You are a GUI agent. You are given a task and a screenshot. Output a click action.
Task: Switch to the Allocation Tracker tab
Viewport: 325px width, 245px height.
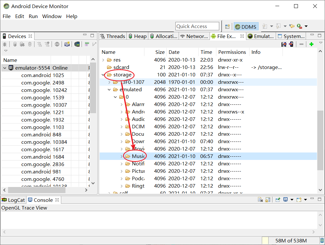pyautogui.click(x=164, y=36)
